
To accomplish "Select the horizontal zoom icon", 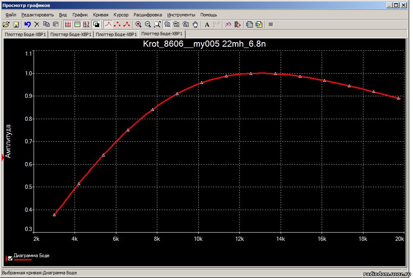I will pos(176,25).
